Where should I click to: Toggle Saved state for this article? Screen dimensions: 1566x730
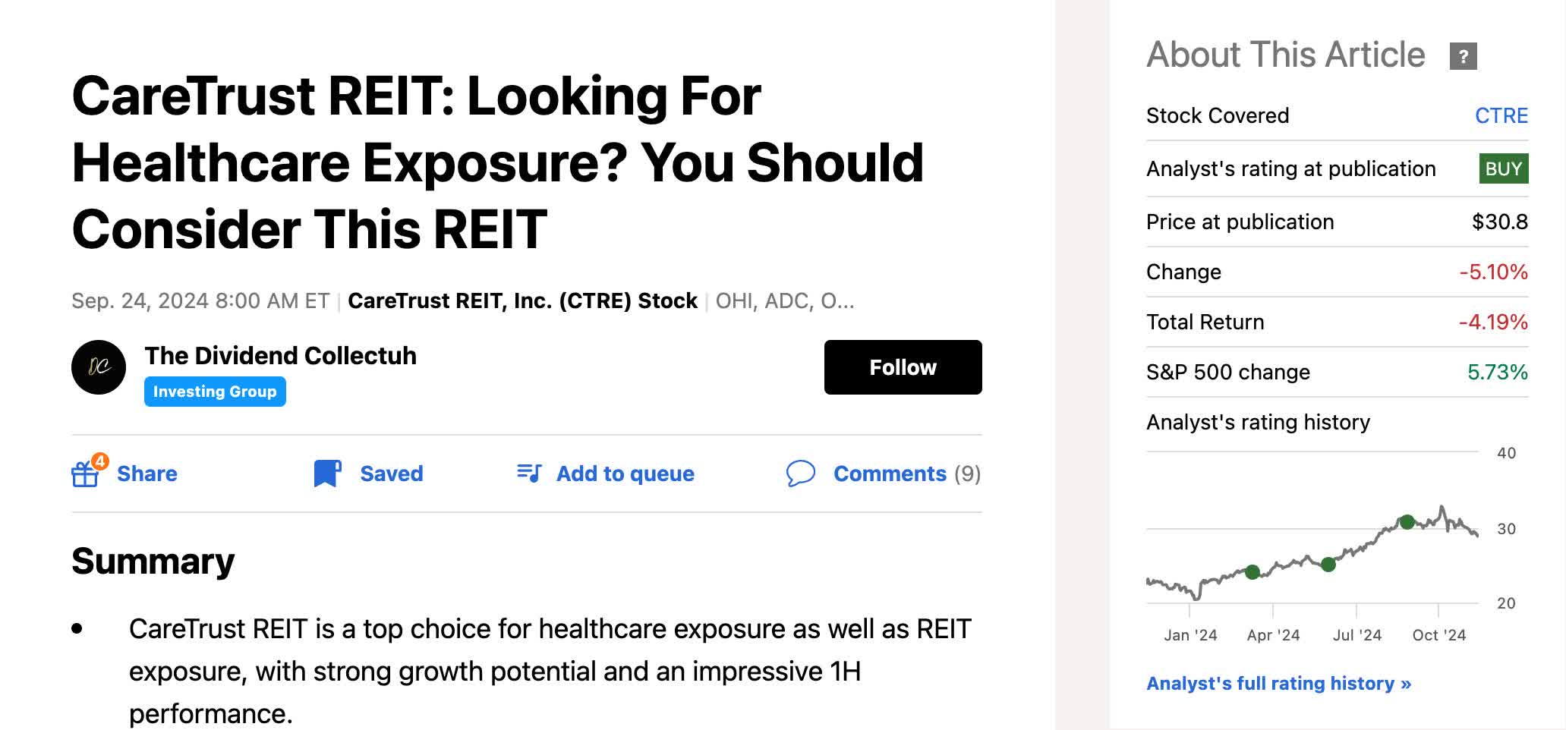pos(392,473)
